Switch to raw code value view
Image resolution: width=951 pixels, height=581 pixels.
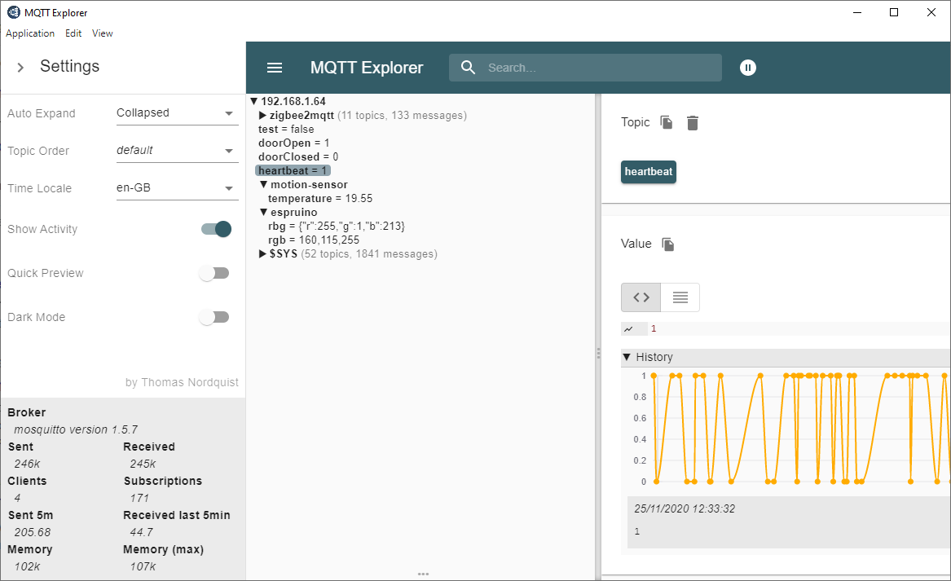click(x=641, y=297)
